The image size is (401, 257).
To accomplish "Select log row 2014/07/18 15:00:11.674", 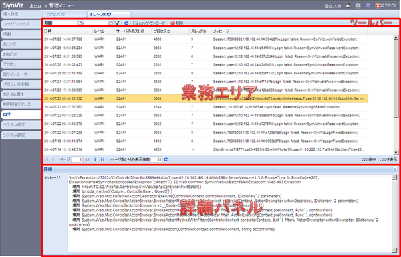I will [205, 141].
